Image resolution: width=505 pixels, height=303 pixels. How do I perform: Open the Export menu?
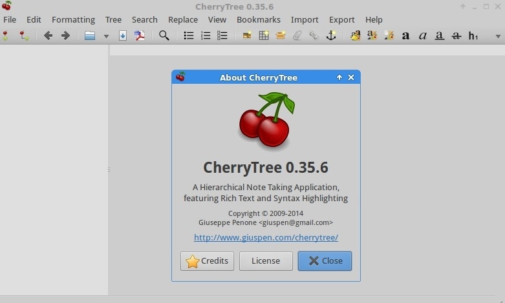click(x=341, y=19)
